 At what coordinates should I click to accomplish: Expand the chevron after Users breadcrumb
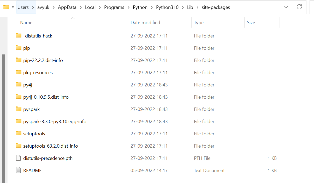(33, 7)
